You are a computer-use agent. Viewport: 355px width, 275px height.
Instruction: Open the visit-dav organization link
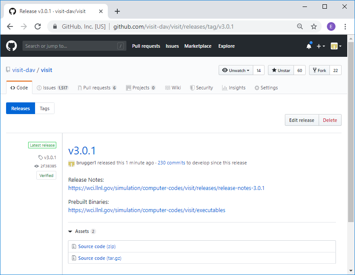point(24,70)
